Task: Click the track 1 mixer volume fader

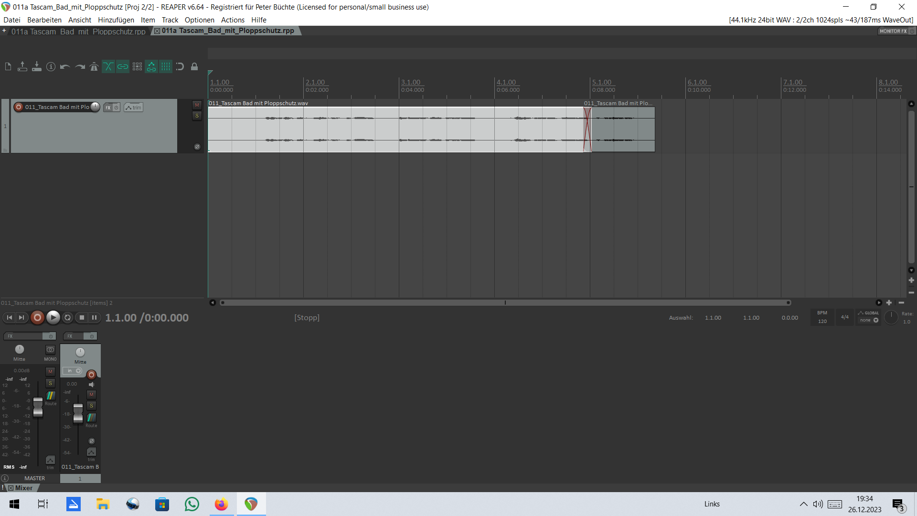Action: (x=78, y=413)
